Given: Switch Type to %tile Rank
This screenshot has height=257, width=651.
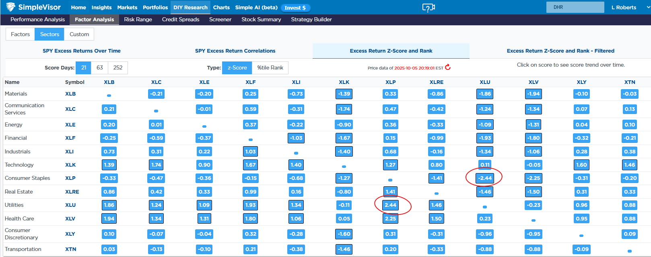Looking at the screenshot, I should (270, 68).
